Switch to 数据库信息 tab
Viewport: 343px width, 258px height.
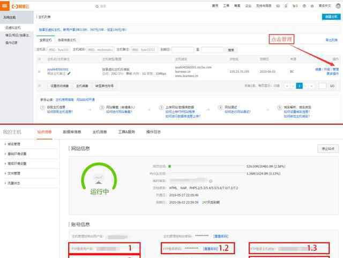point(72,131)
